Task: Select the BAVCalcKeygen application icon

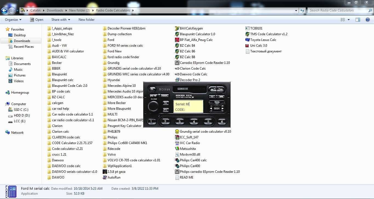Action: pyautogui.click(x=177, y=28)
